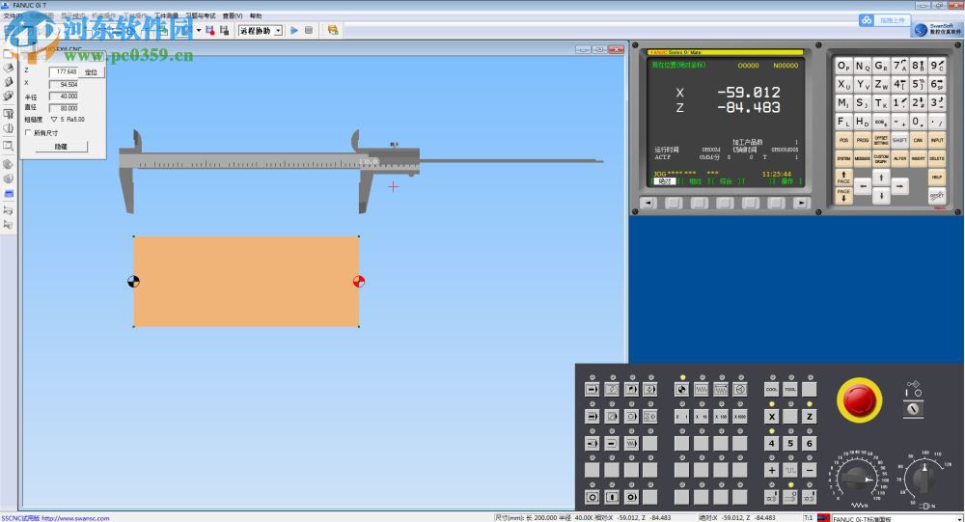Image resolution: width=965 pixels, height=522 pixels.
Task: Check the 所有尺寸 checkbox
Action: 28,133
